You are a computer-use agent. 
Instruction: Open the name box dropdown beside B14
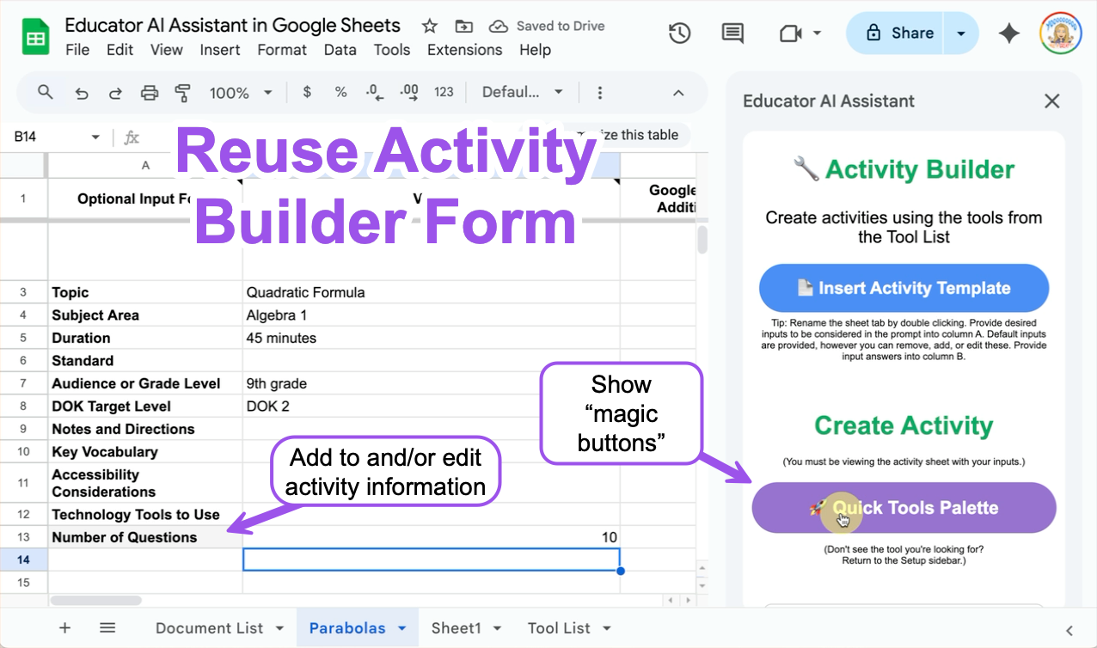tap(95, 137)
